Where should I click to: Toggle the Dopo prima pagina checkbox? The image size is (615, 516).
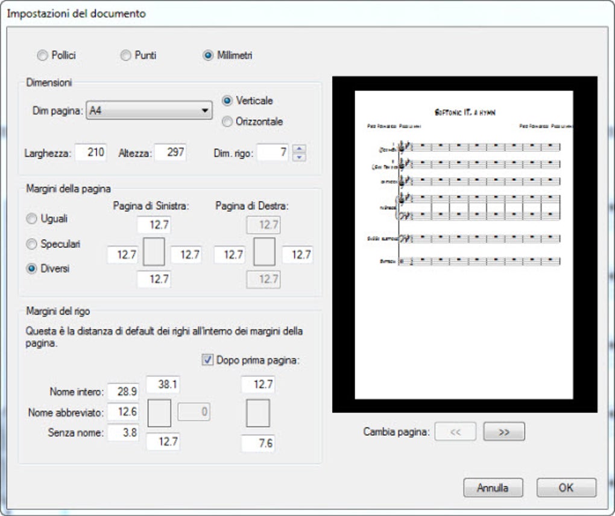[207, 360]
